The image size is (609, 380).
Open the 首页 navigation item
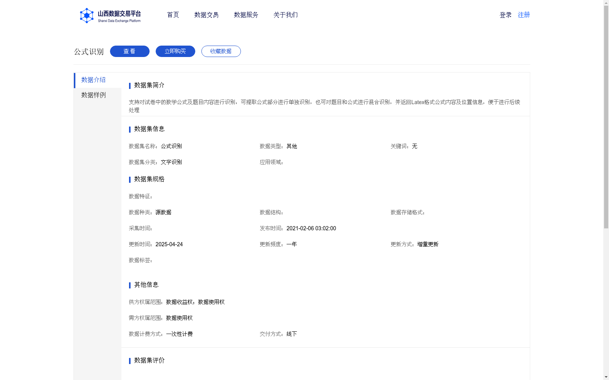173,15
